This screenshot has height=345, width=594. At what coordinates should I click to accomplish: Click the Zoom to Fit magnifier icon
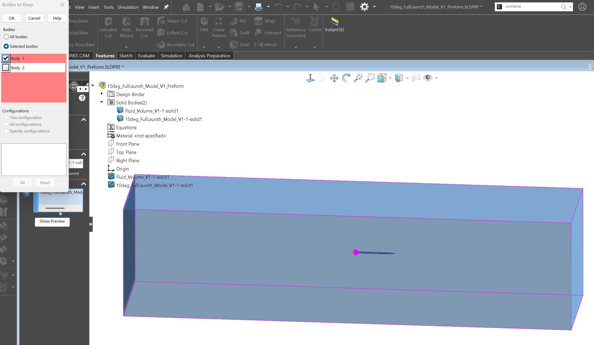pyautogui.click(x=358, y=78)
